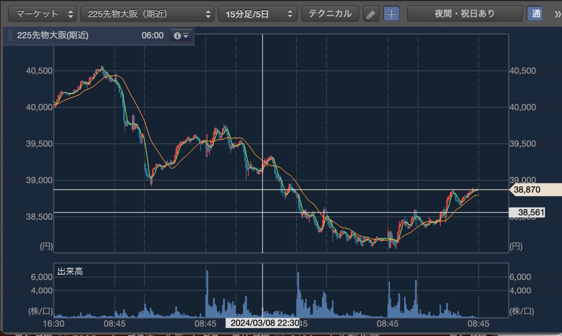562x336 pixels.
Task: Click the 夜間・祝日あり button
Action: 465,14
